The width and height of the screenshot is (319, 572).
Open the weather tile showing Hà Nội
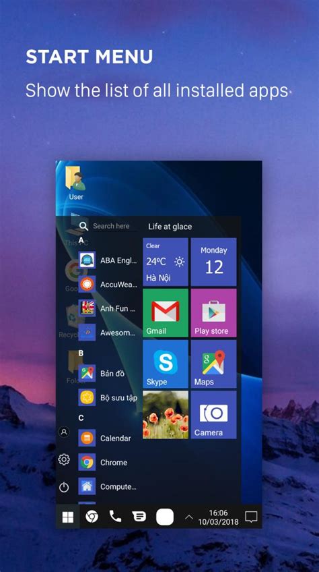click(x=166, y=262)
